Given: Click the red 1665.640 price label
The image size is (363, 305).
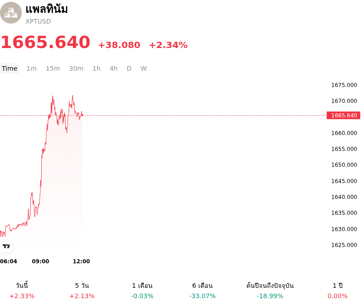Looking at the screenshot, I should (343, 116).
